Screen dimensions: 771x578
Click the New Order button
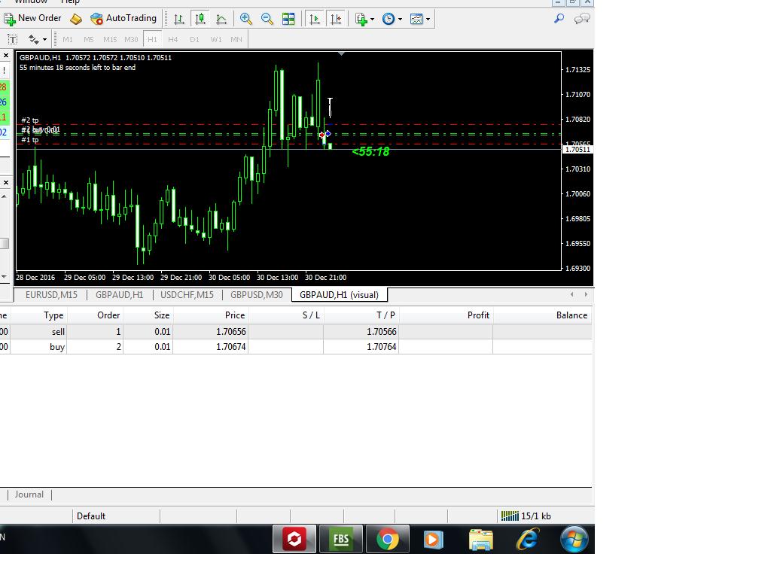32,19
